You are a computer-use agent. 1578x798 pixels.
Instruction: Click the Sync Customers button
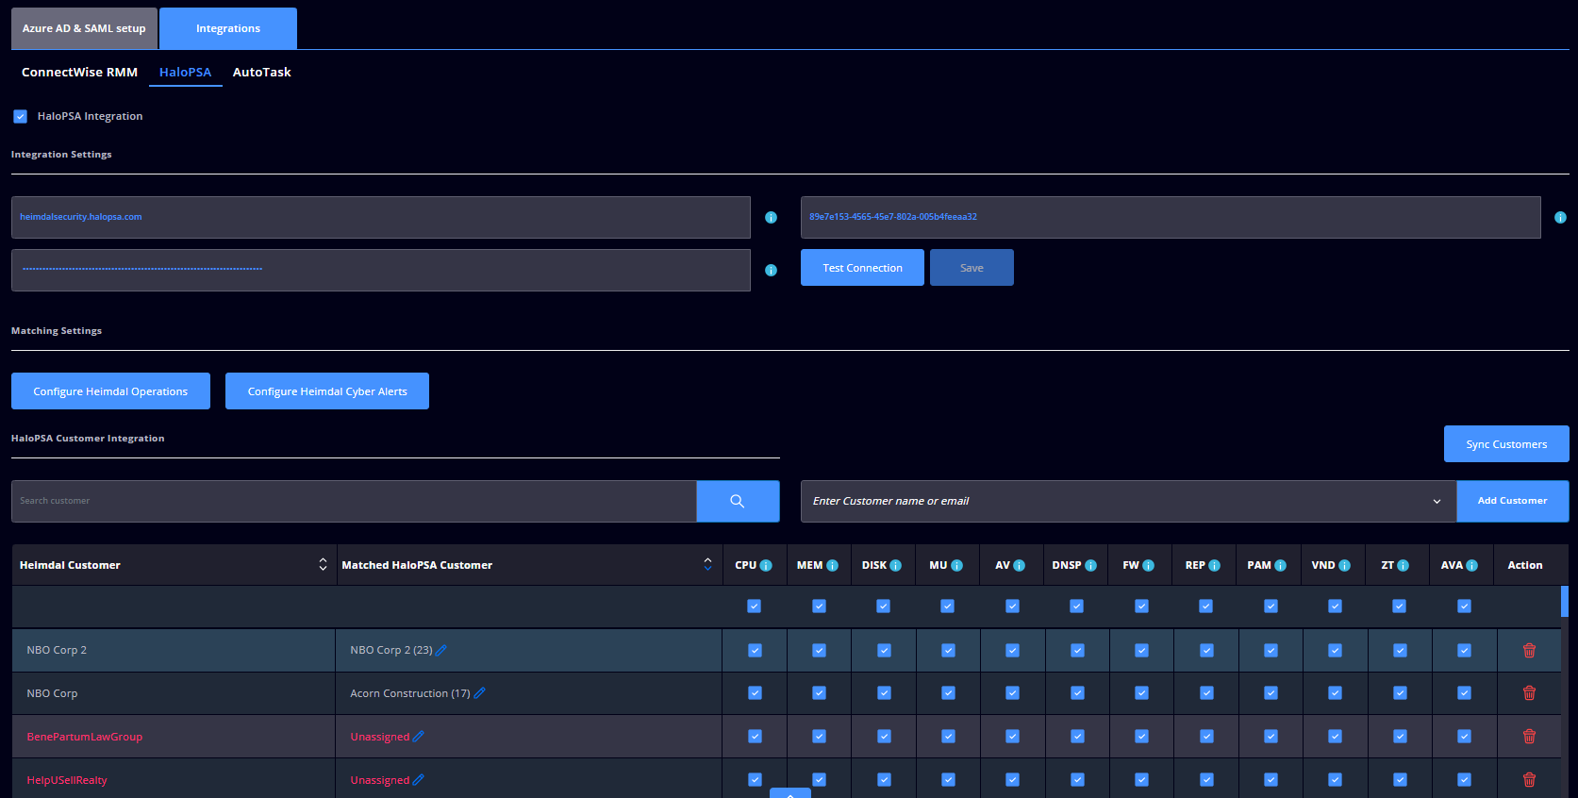coord(1506,444)
